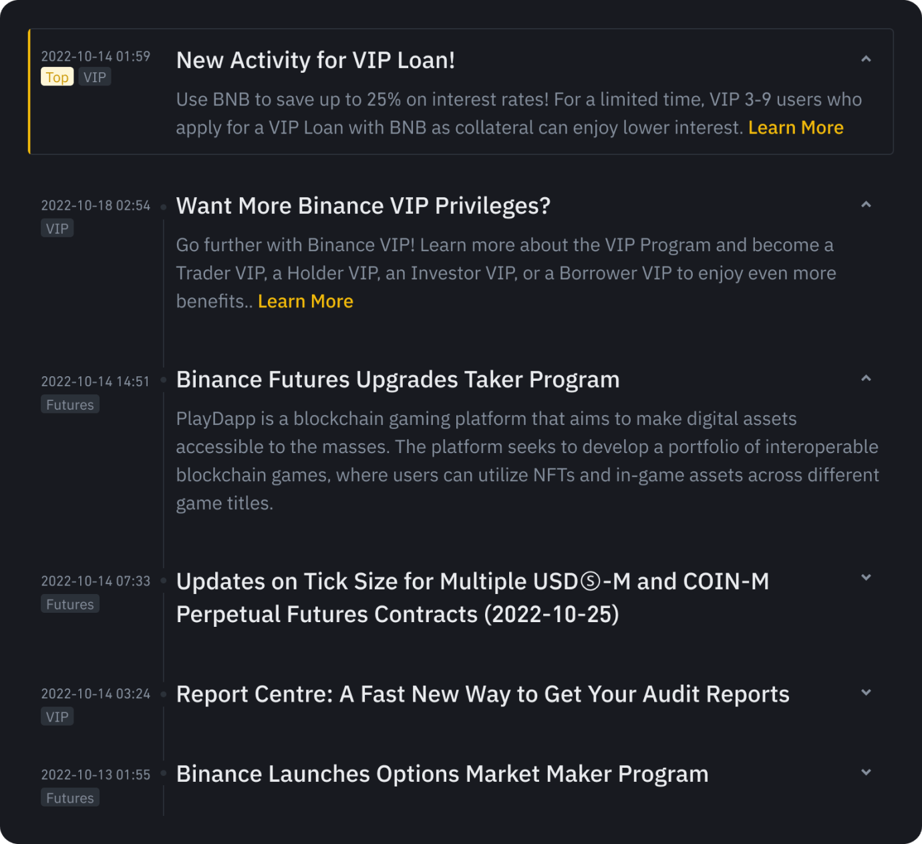Open the Binance Futures Upgrades Taker Program announcement
This screenshot has height=844, width=922.
click(398, 379)
